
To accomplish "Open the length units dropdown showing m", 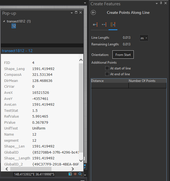I will pyautogui.click(x=144, y=38).
